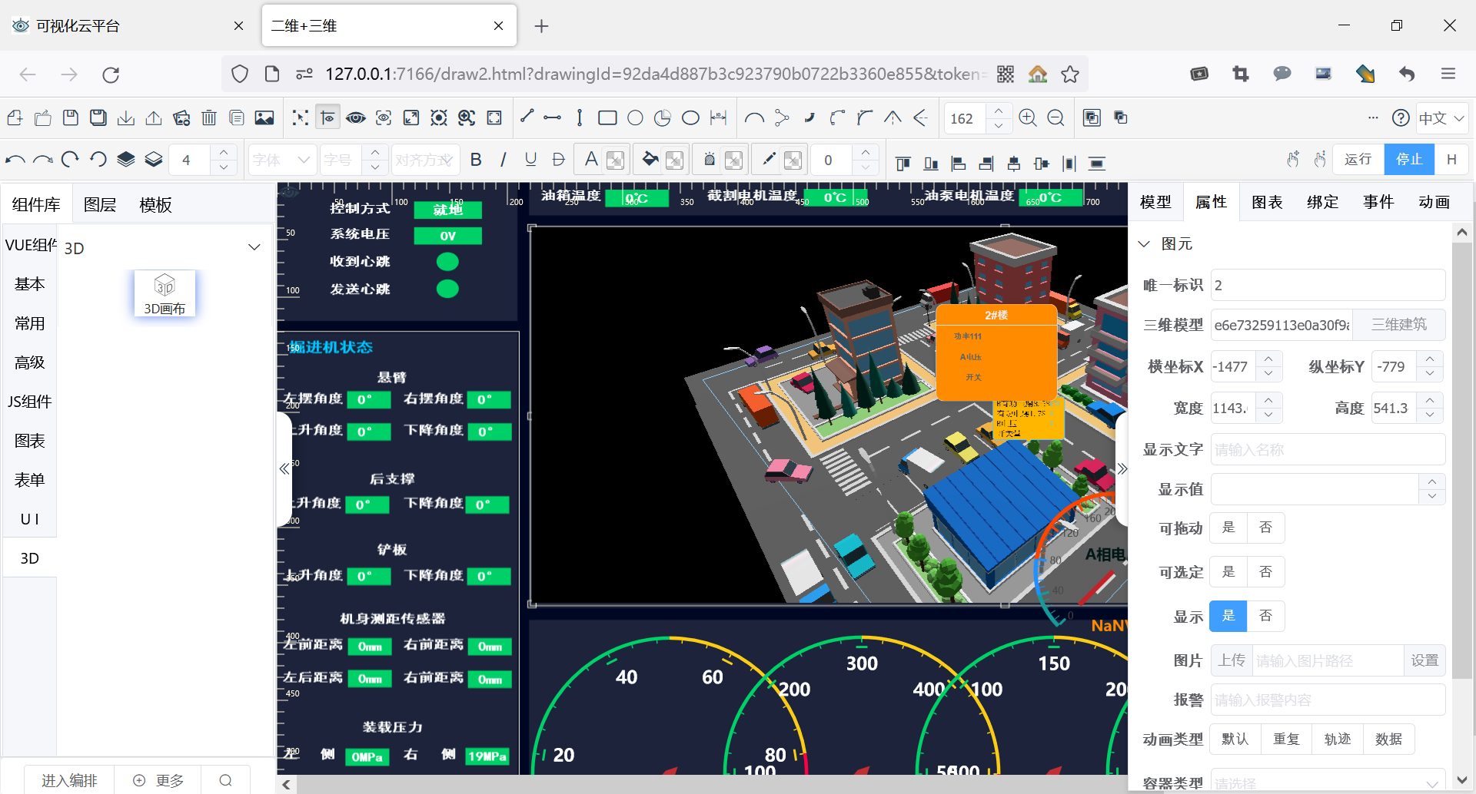Set 显示 to 否
This screenshot has width=1476, height=794.
click(1266, 616)
